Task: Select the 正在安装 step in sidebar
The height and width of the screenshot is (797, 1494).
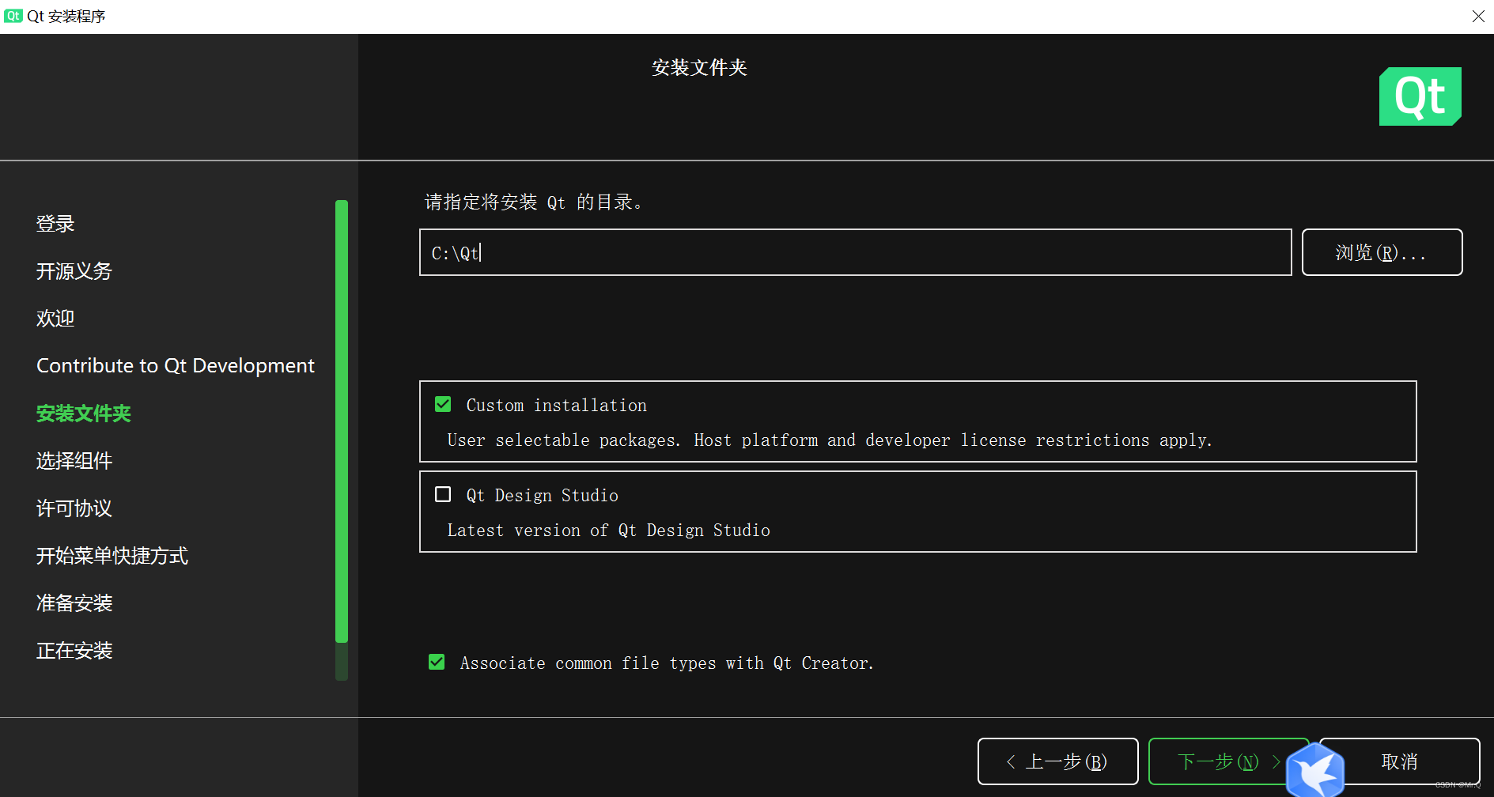Action: tap(74, 651)
